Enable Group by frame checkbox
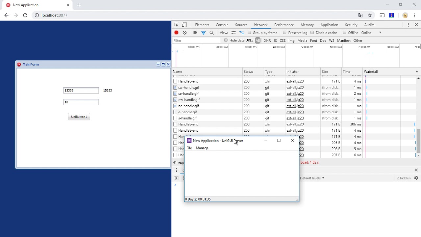The image size is (421, 237). tap(249, 33)
